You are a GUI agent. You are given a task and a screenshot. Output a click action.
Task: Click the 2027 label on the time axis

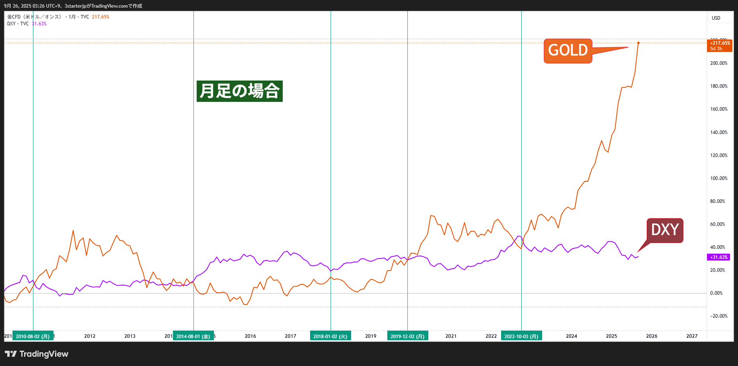click(692, 336)
